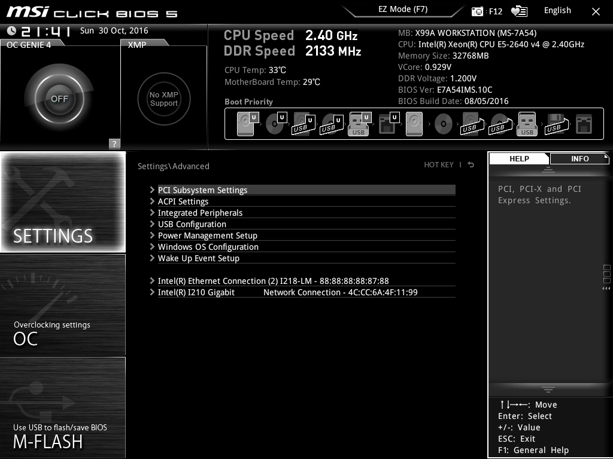Select the UEFI USB CD/DVD boot device
This screenshot has height=459, width=613.
(x=332, y=124)
